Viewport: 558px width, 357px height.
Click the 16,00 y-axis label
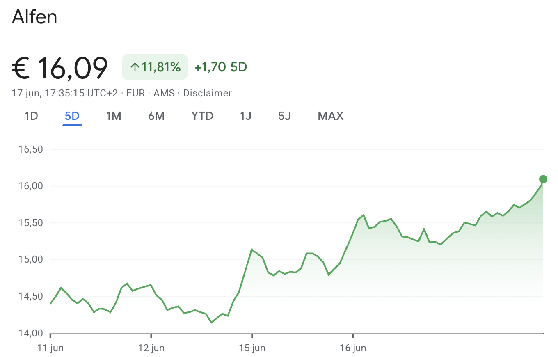pyautogui.click(x=31, y=186)
